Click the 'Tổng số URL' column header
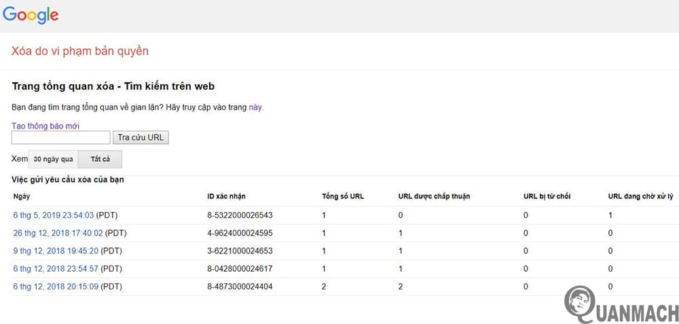The image size is (679, 324). click(343, 196)
